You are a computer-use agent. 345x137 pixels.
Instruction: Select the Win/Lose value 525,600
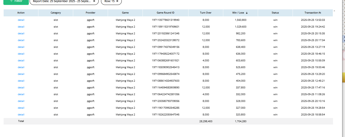(241, 67)
